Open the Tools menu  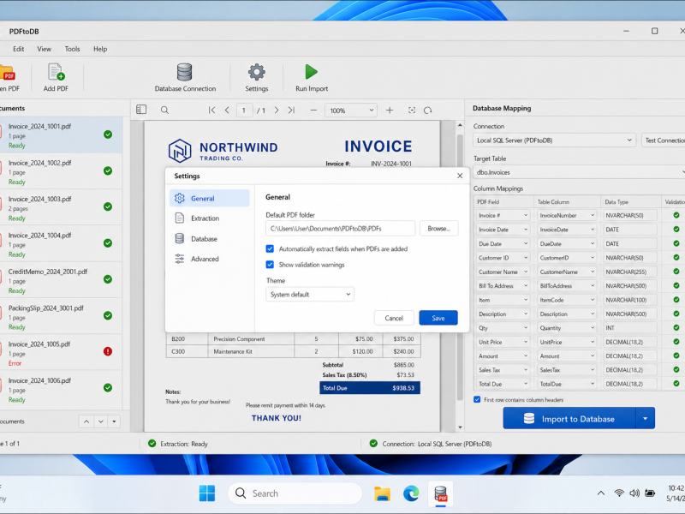click(x=73, y=49)
